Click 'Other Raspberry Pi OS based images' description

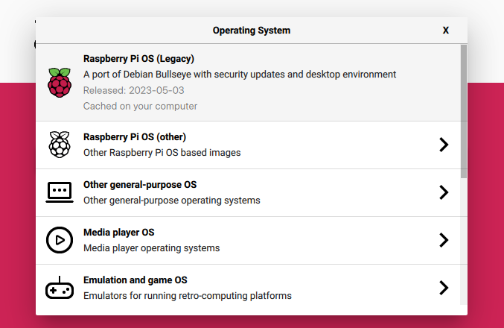[162, 153]
